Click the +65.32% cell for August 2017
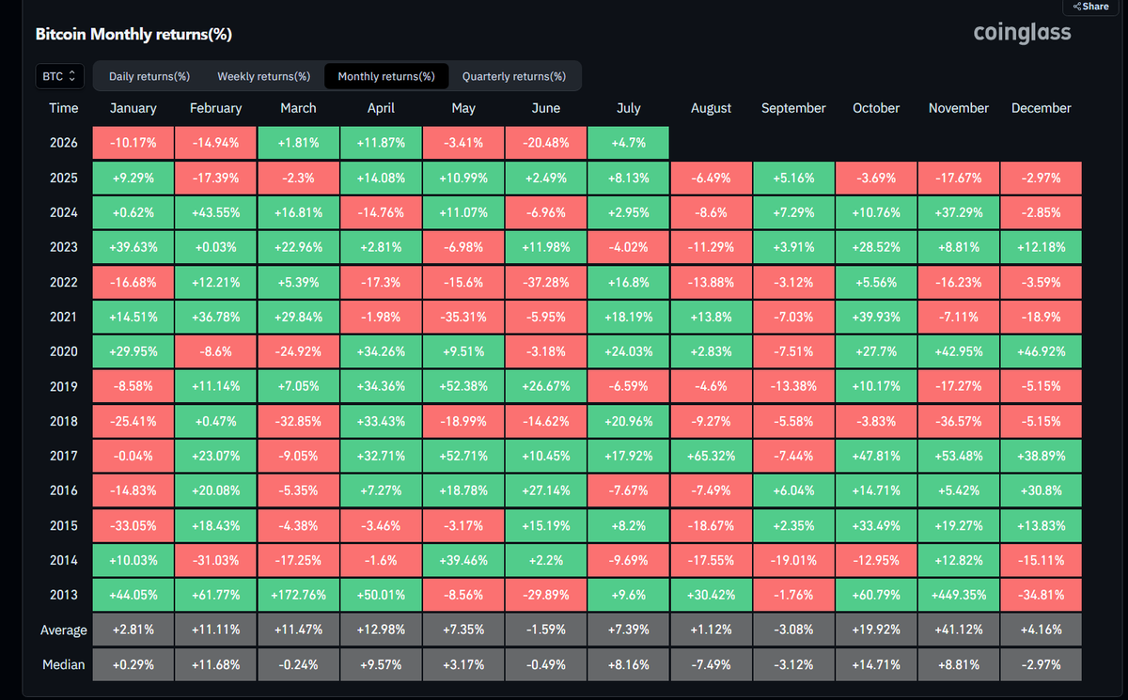Image resolution: width=1128 pixels, height=700 pixels. [x=711, y=457]
